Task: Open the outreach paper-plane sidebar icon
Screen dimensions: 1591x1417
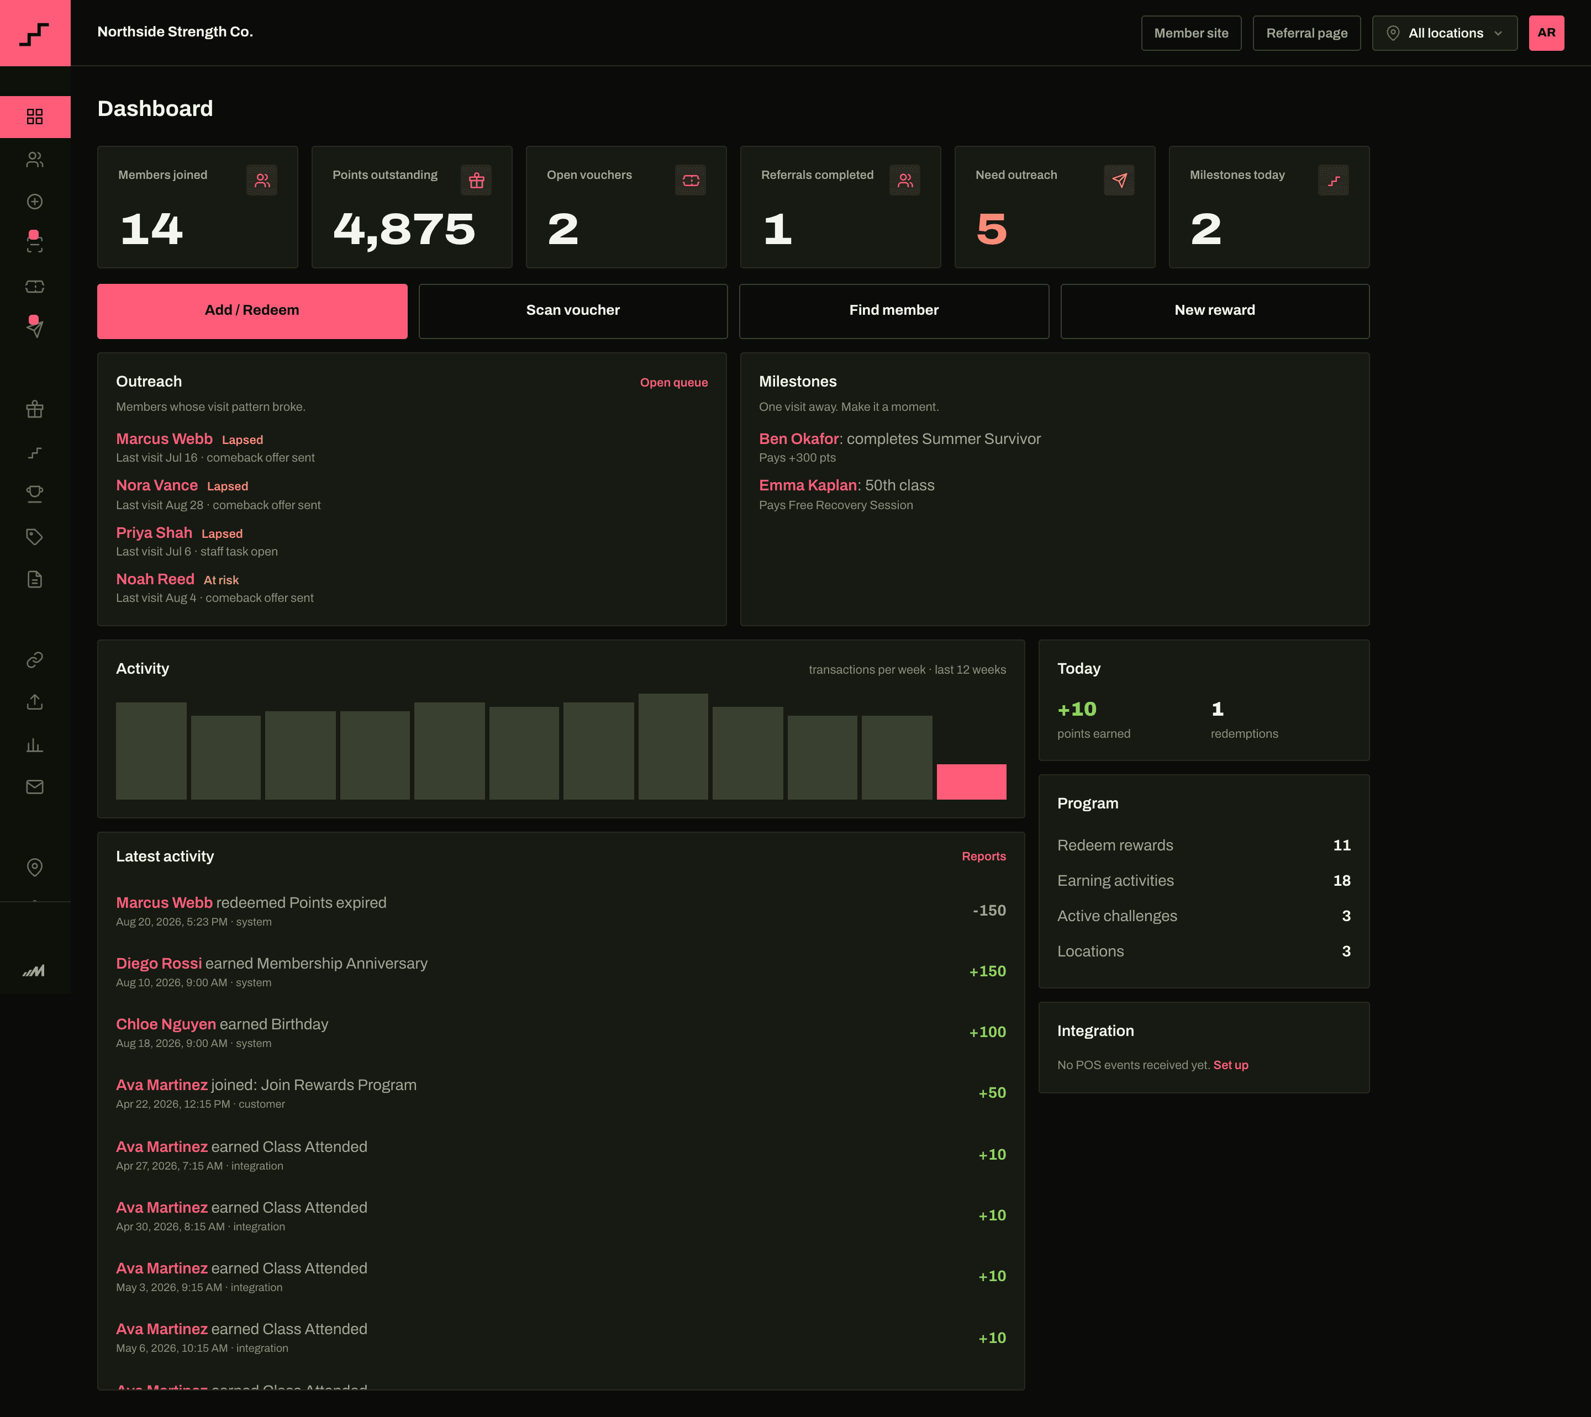Action: pos(34,329)
